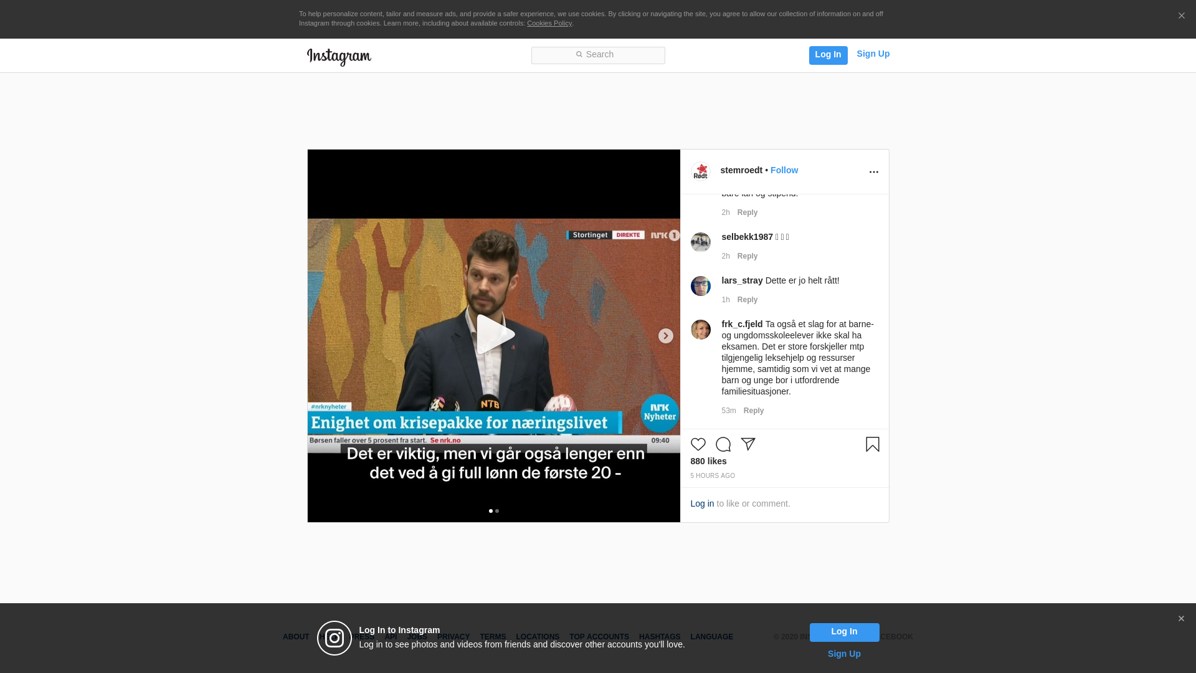Dismiss the cookie notice banner
Viewport: 1196px width, 673px height.
pos(1181,16)
